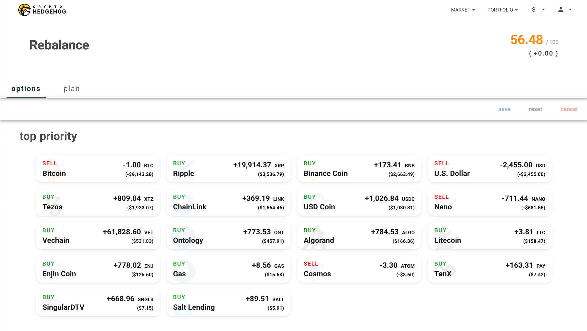Click the cancel button
587x331 pixels.
pos(569,109)
